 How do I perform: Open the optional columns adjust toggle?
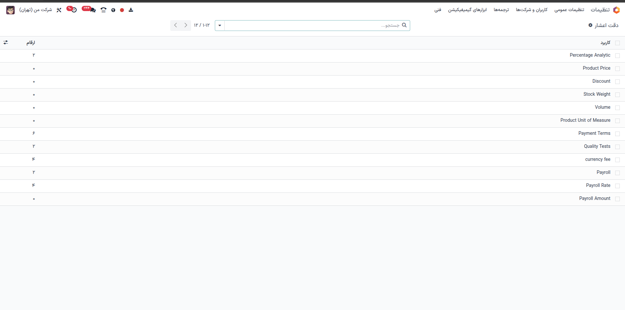pos(6,43)
